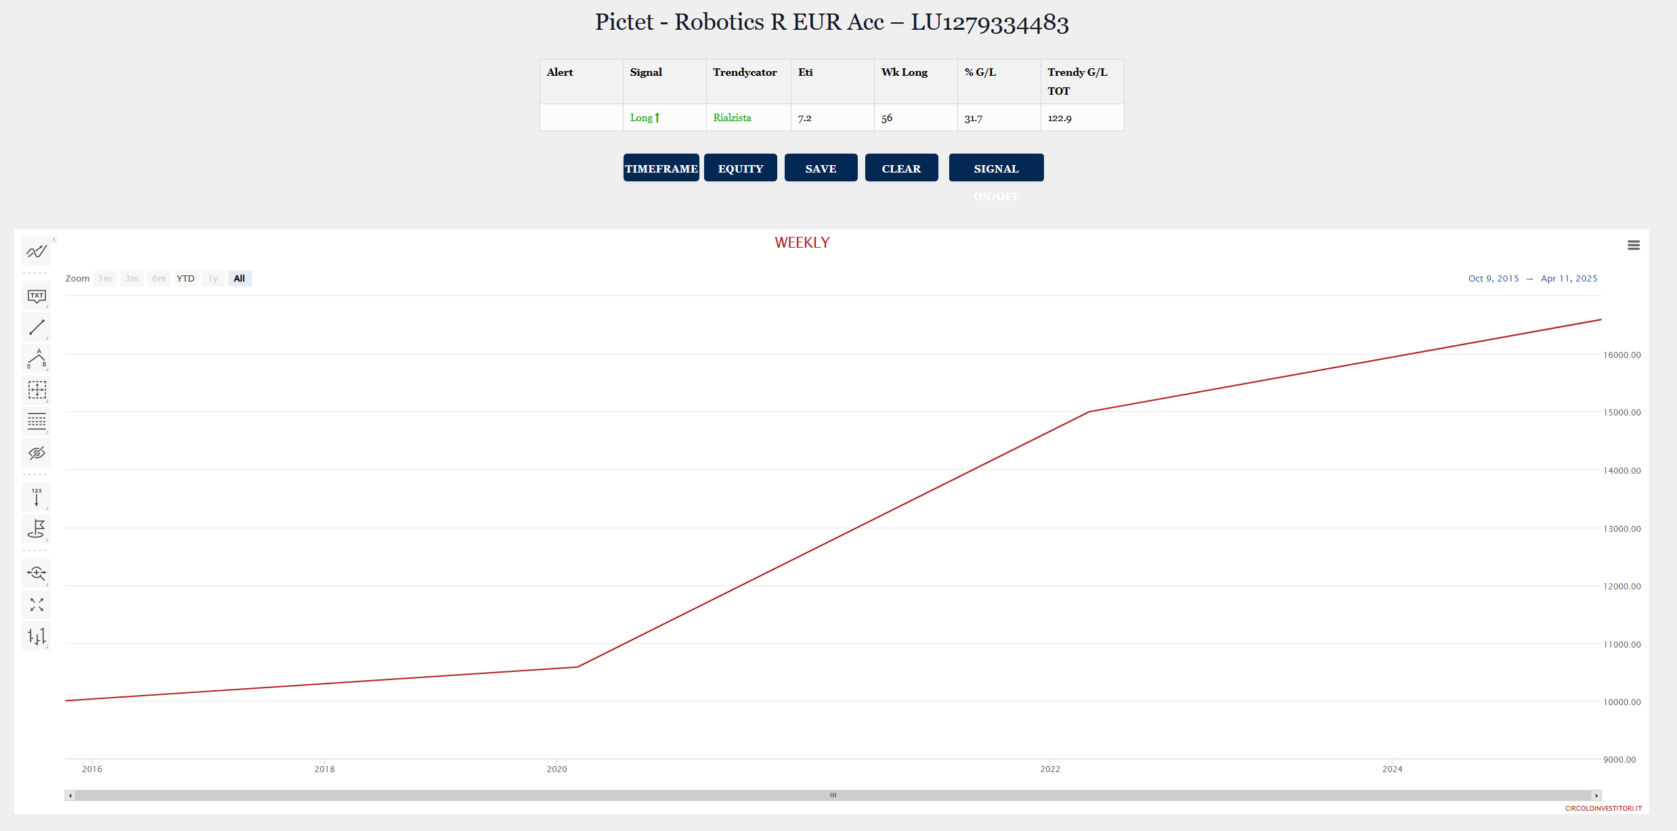Click the 2022 x-axis label
Image resolution: width=1677 pixels, height=831 pixels.
pyautogui.click(x=1050, y=769)
